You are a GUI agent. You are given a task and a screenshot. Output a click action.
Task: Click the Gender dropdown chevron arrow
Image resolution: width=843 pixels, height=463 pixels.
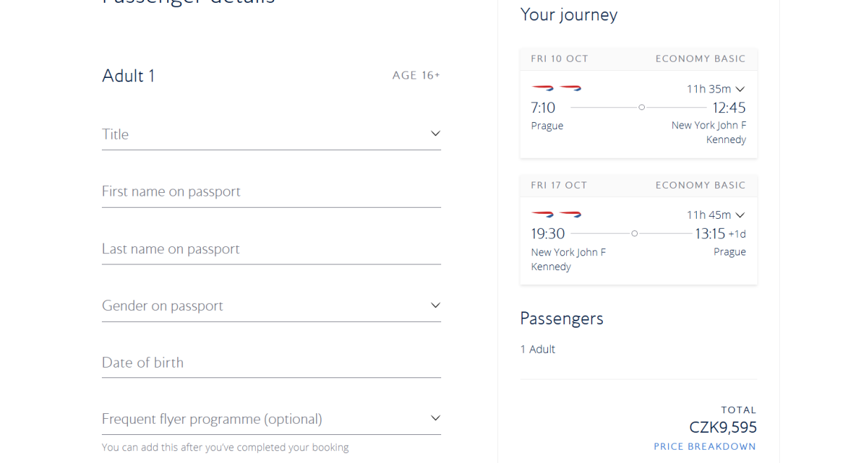(x=436, y=305)
